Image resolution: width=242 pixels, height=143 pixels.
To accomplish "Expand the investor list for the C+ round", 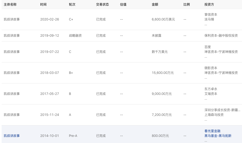I will [206, 24].
